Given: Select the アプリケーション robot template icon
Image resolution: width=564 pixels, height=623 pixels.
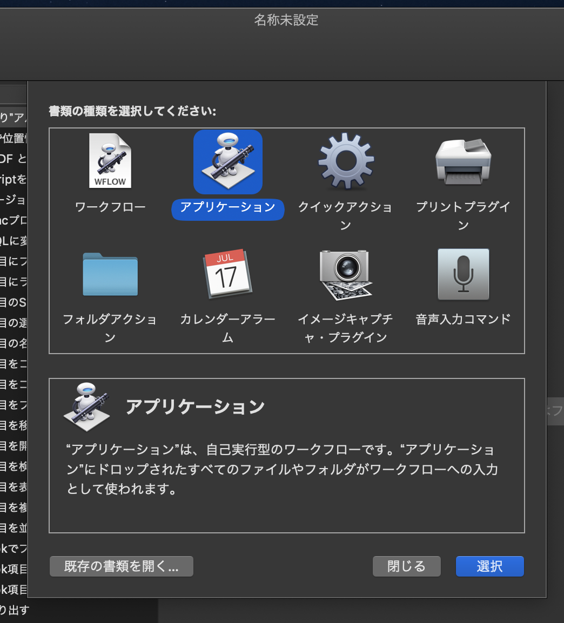Looking at the screenshot, I should (227, 160).
